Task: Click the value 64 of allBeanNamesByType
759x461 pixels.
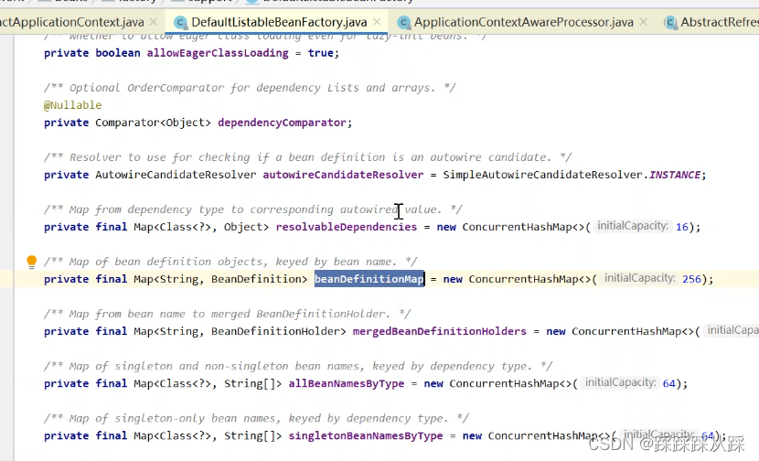Action: (669, 384)
